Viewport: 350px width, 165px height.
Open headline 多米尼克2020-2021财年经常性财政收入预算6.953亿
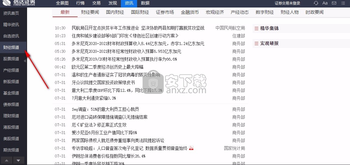126,51
